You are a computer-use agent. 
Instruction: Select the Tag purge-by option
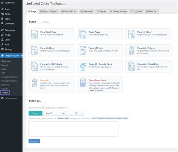63,113
